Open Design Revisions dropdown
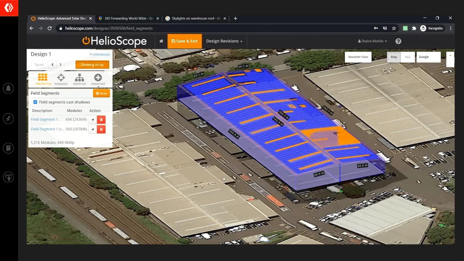Screen dimensions: 464x261 pos(224,41)
